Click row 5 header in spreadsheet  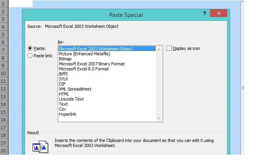(3, 34)
